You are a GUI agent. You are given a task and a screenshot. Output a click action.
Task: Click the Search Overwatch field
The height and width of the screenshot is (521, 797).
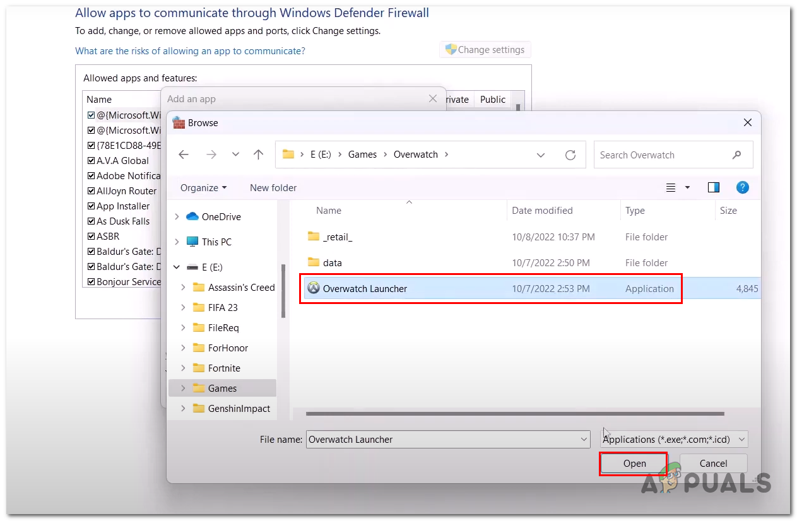point(673,155)
